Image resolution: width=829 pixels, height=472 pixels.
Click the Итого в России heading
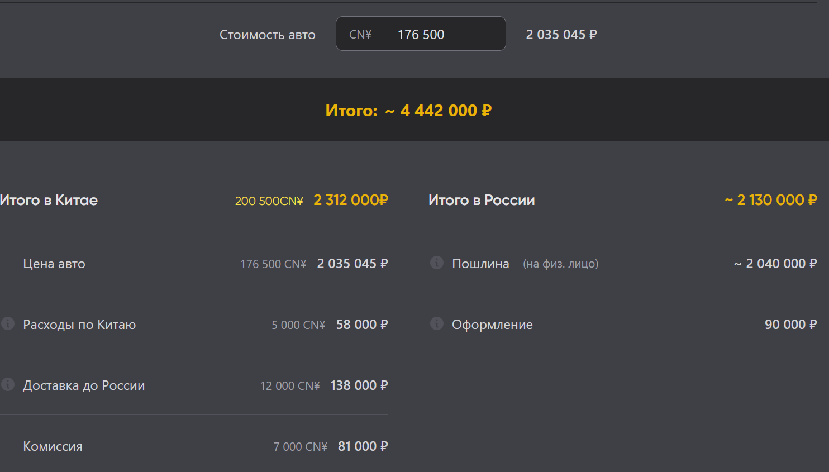point(482,200)
